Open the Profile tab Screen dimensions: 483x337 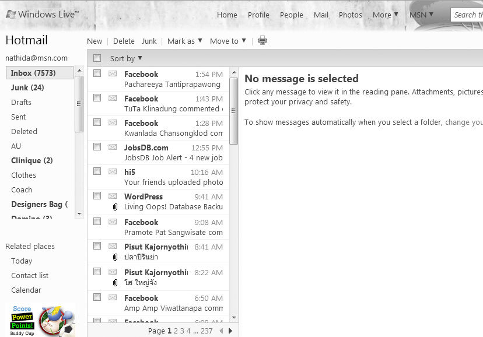[x=258, y=15]
